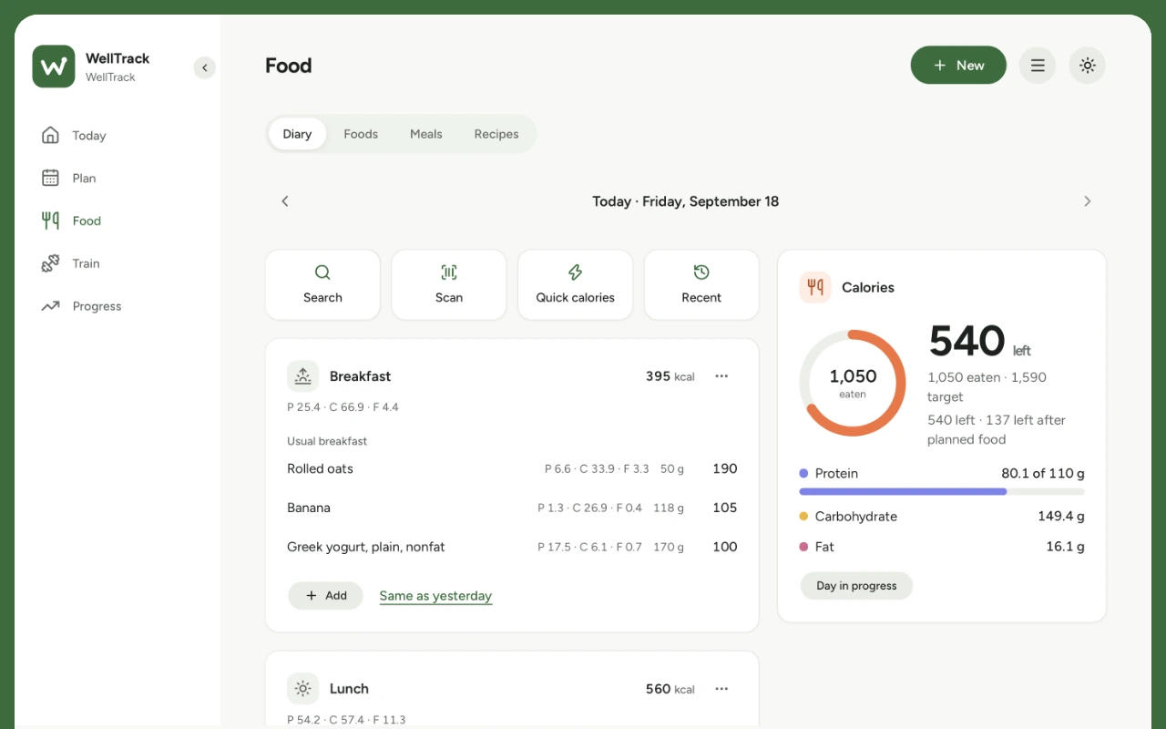This screenshot has width=1166, height=729.
Task: Click the 560 kcal Lunch total
Action: tap(670, 689)
